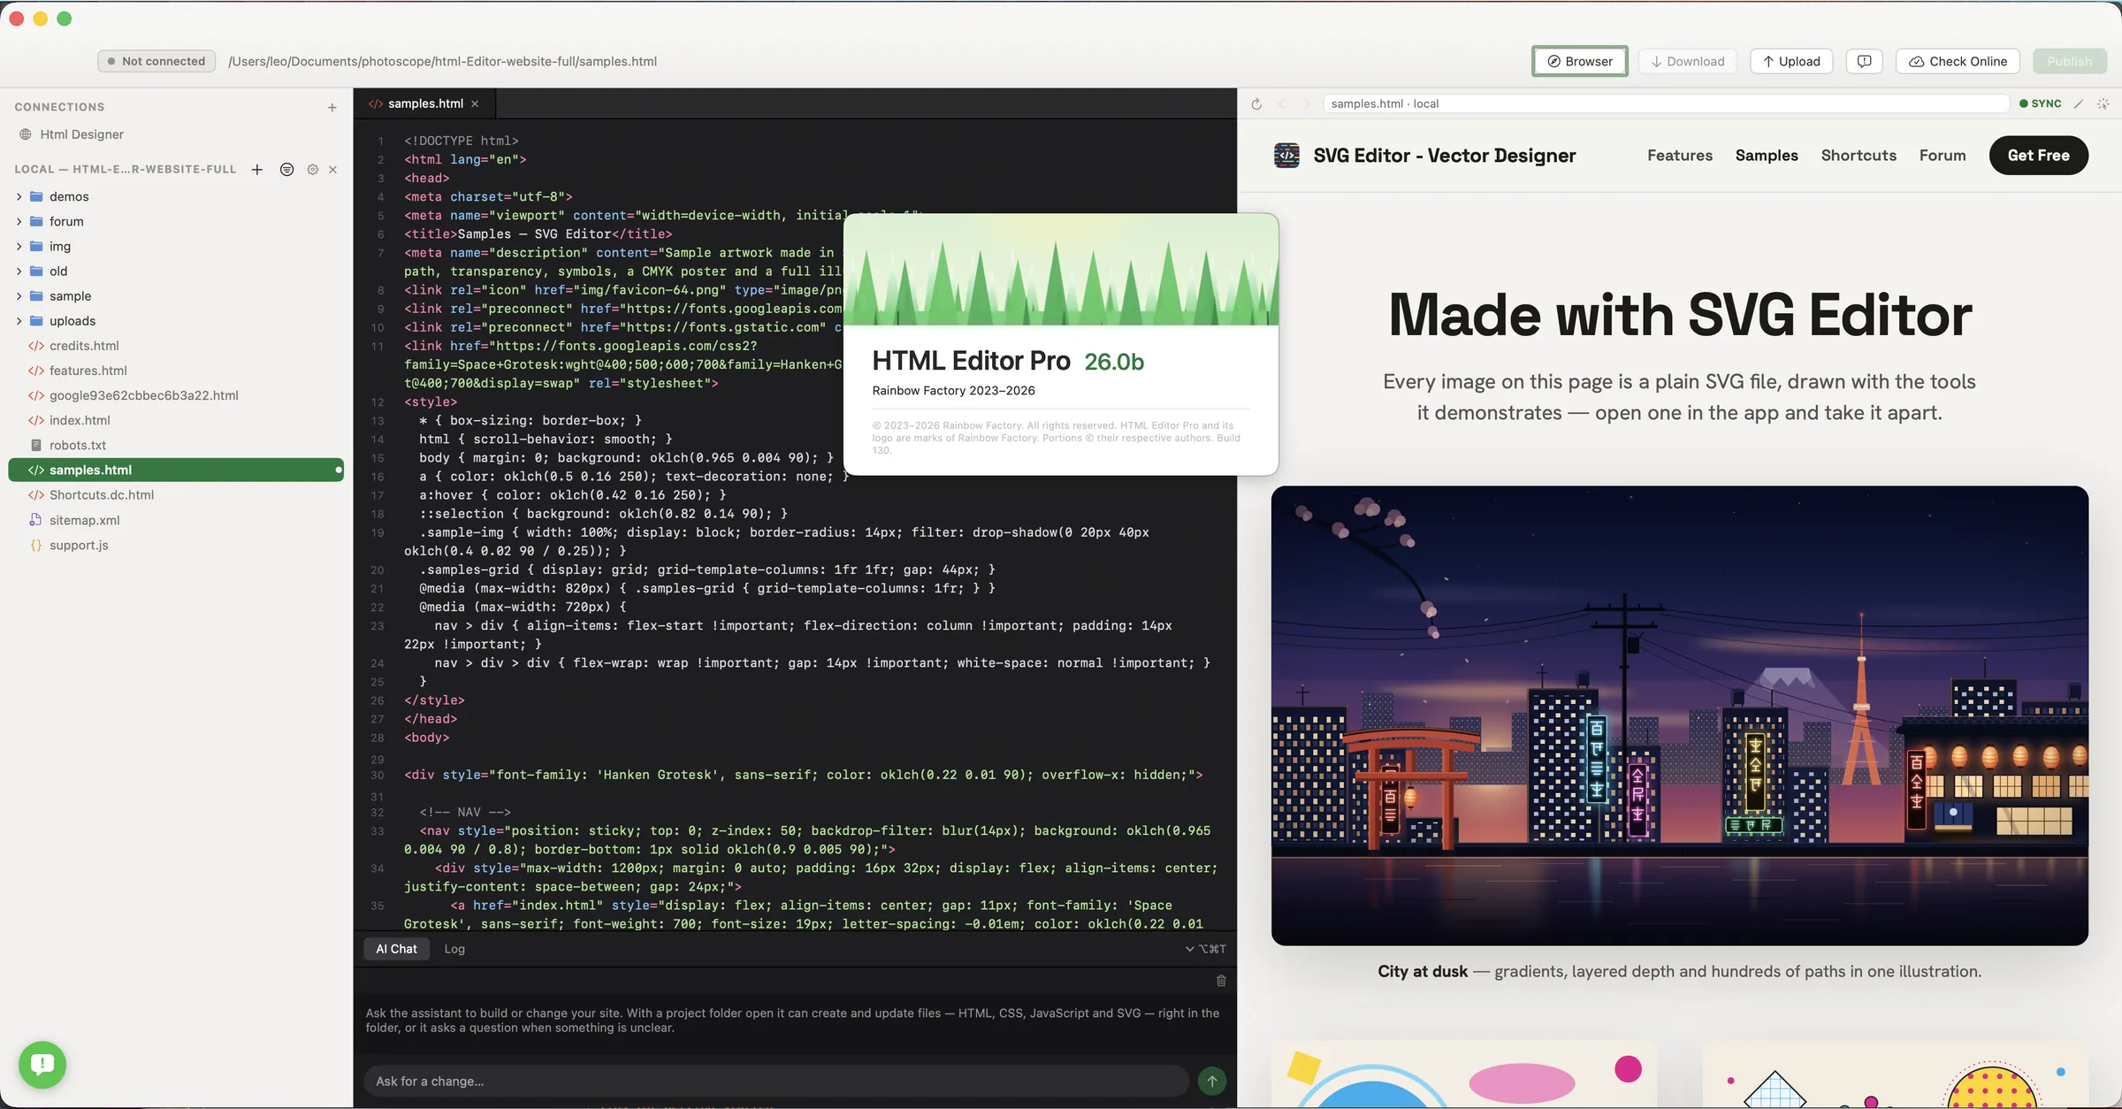Expand the old folder
The height and width of the screenshot is (1109, 2122).
19,271
